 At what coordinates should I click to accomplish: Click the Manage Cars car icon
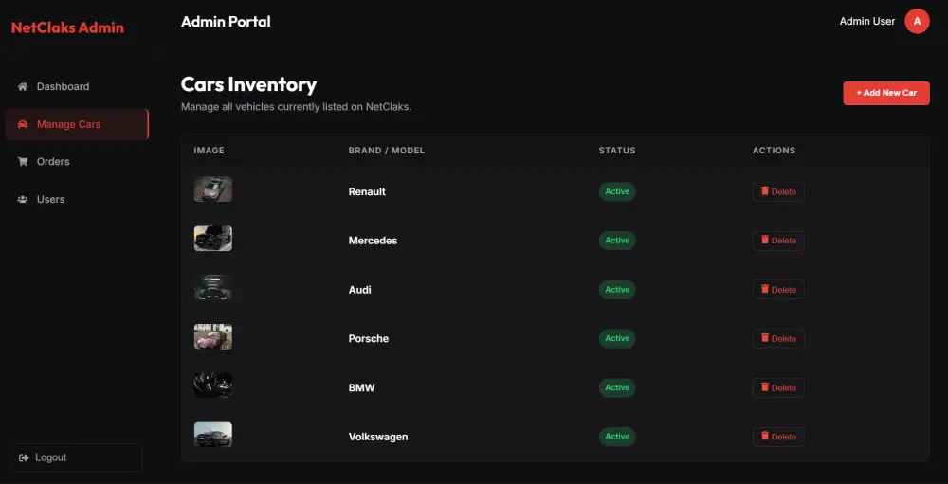[23, 124]
